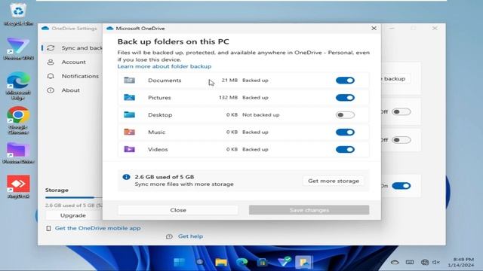This screenshot has width=483, height=271.
Task: Click the clock and date in taskbar
Action: 460,262
